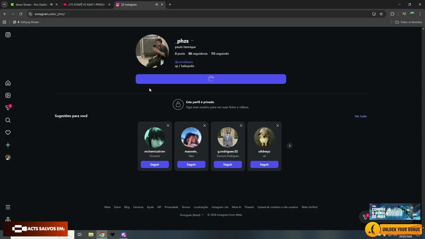Screen dimensions: 425x239
Task: Click the loading follow button bar
Action: [x=211, y=79]
